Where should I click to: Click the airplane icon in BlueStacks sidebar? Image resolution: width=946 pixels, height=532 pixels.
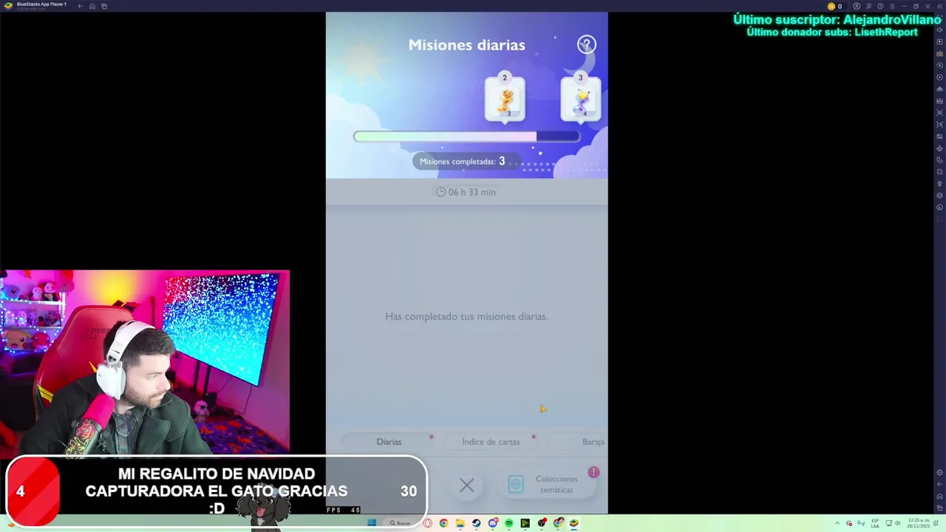[x=939, y=148]
